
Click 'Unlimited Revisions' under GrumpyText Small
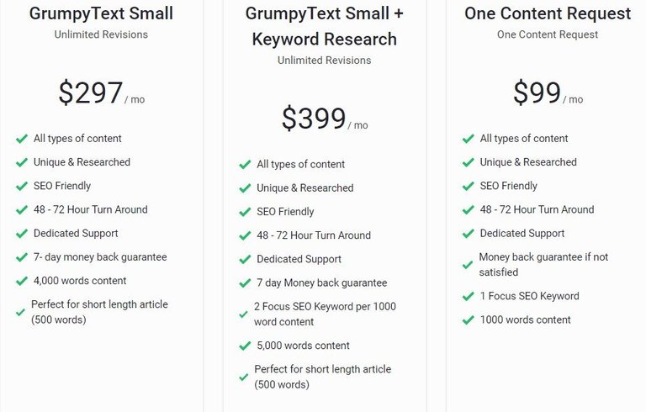click(x=101, y=34)
